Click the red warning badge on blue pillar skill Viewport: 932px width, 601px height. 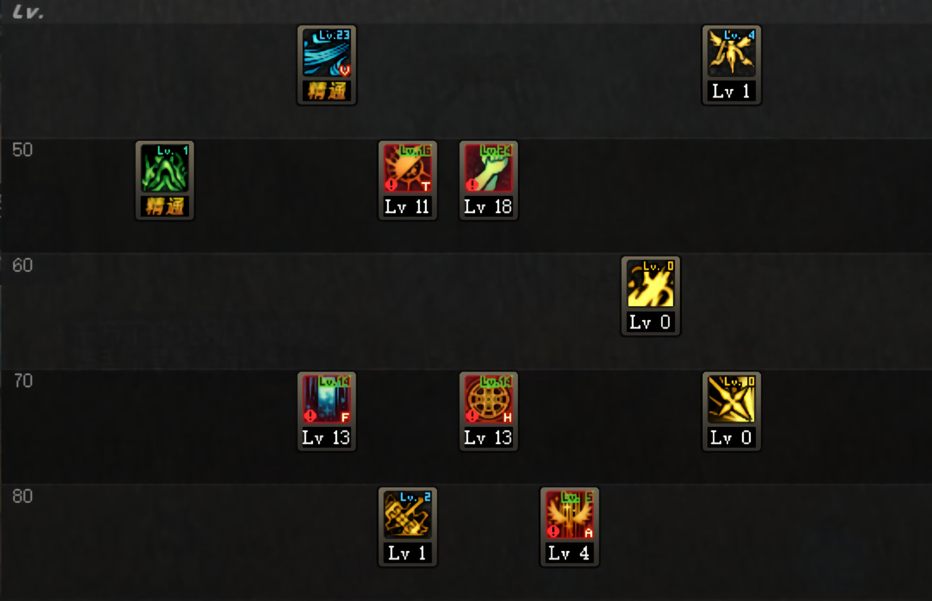(x=310, y=415)
